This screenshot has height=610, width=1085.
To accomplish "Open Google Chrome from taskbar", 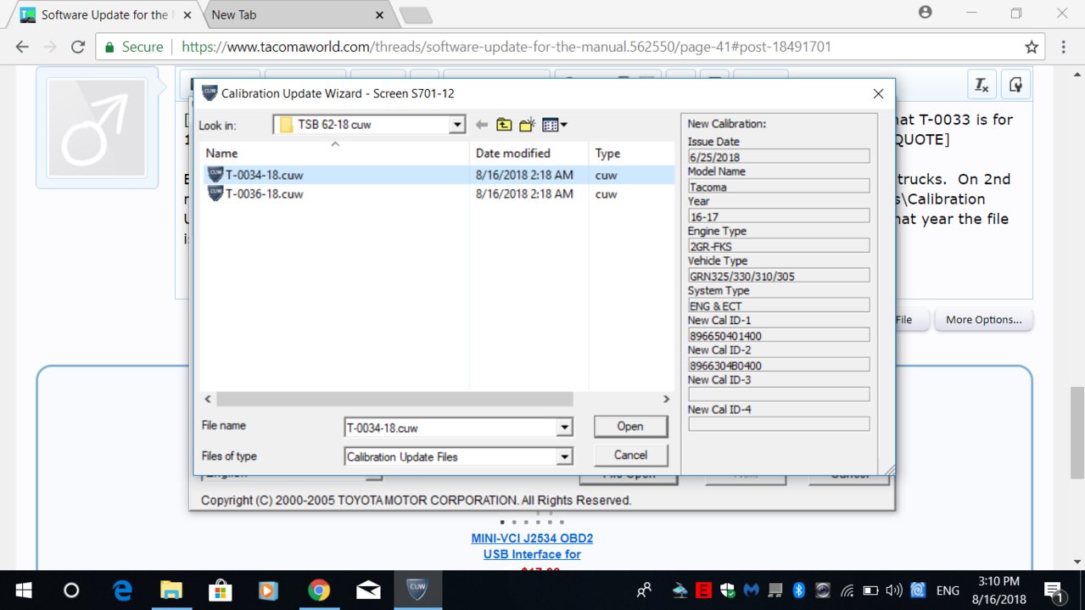I will [x=319, y=590].
